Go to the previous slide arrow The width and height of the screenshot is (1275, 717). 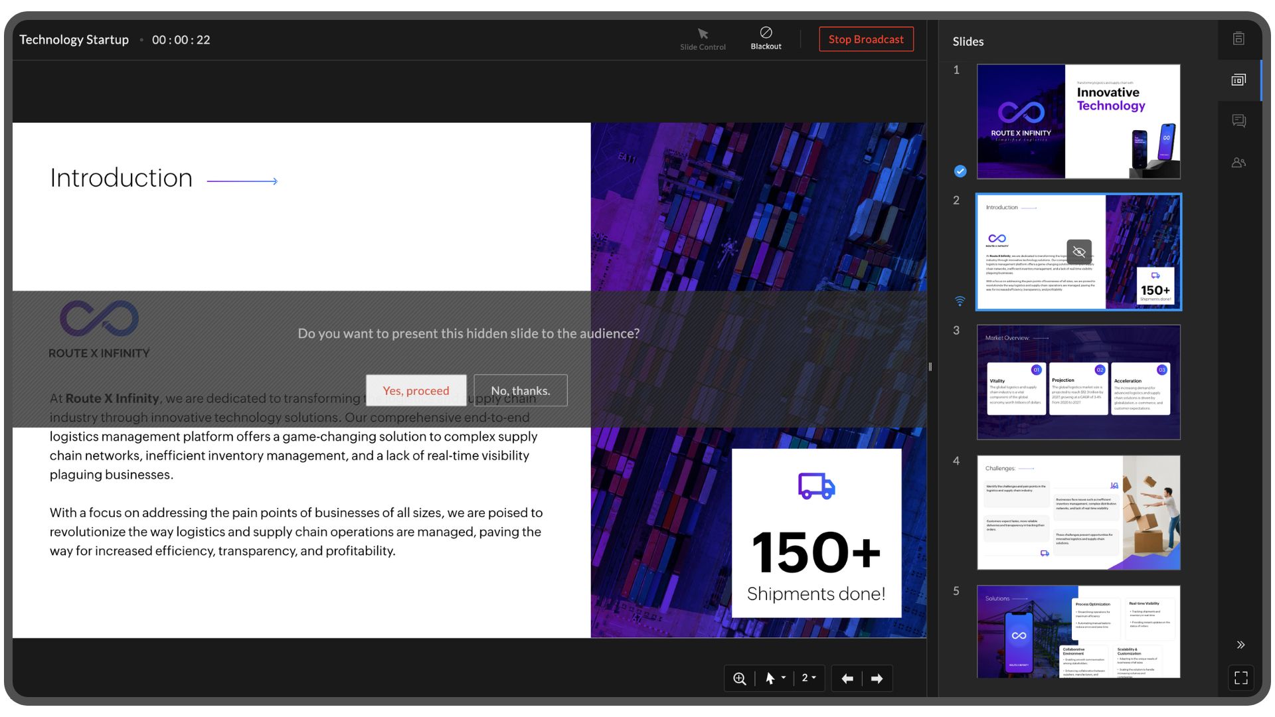847,678
